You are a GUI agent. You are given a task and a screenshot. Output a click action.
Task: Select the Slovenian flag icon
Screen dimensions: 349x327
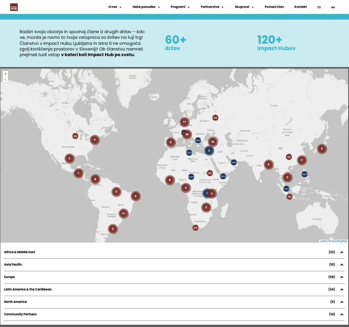click(333, 7)
